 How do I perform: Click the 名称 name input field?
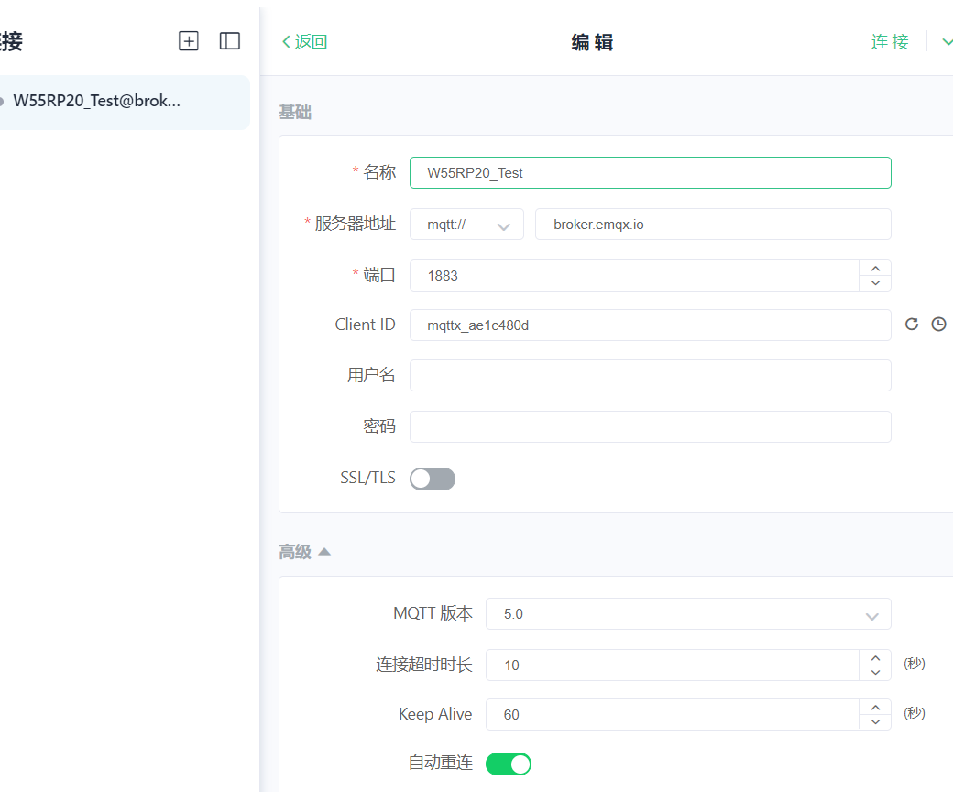point(651,173)
